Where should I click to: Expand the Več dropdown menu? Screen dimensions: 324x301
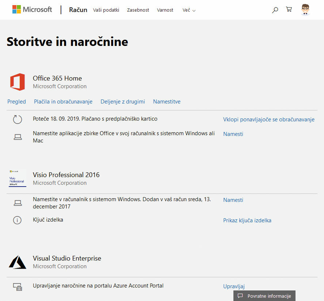click(189, 10)
